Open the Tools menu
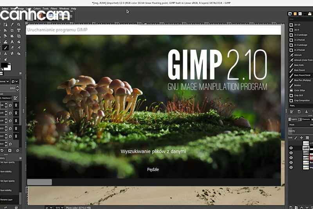 pyautogui.click(x=45, y=9)
